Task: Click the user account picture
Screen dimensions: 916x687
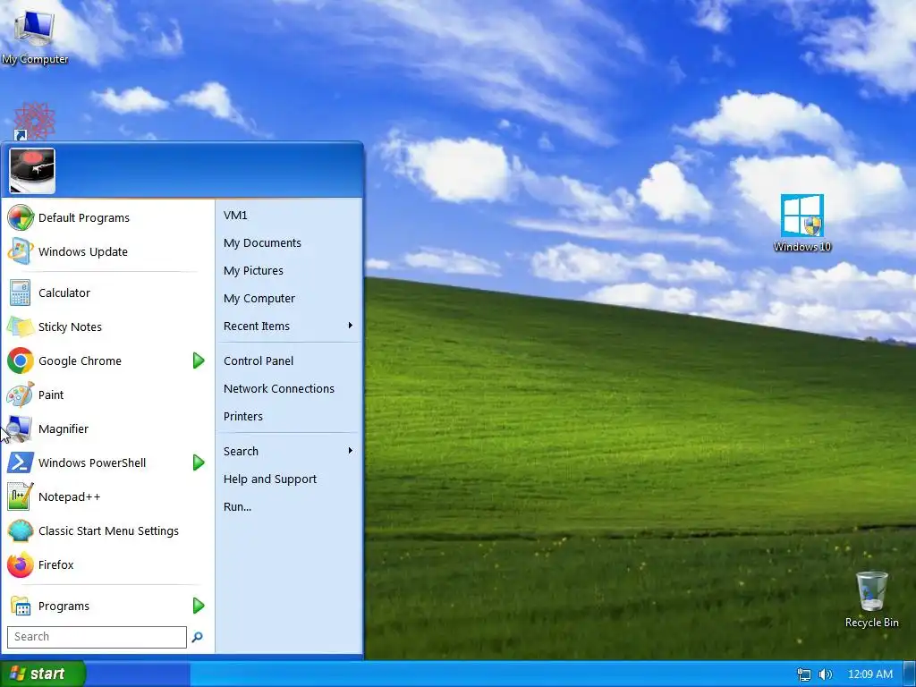Action: point(33,171)
